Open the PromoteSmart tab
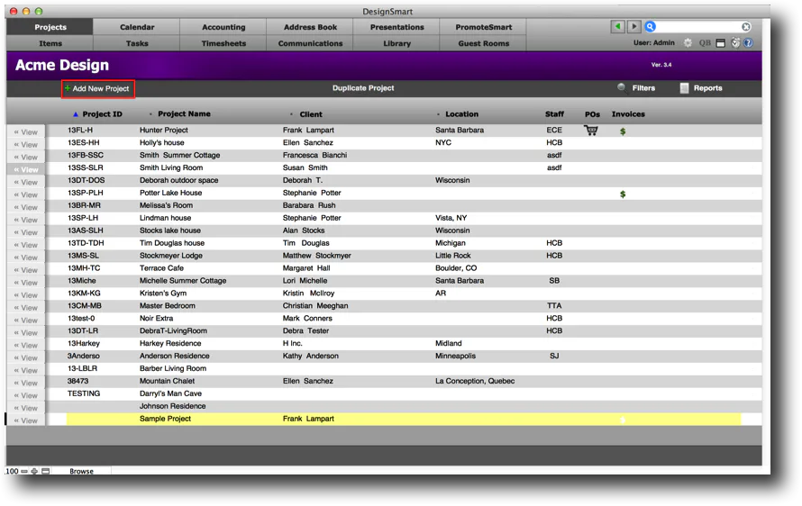 [x=484, y=27]
